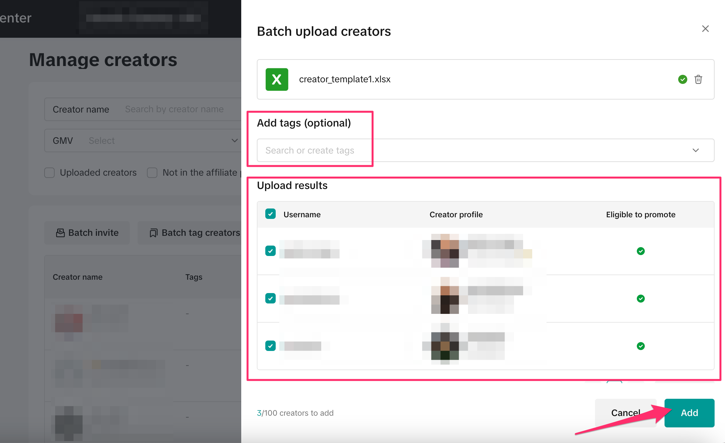This screenshot has width=725, height=443.
Task: Click the green Excel file icon
Action: coord(277,79)
